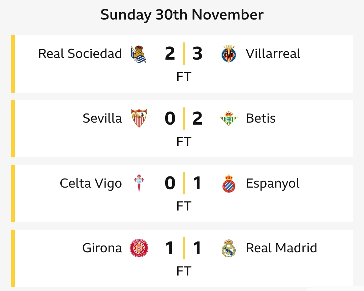Click the Villarreal club crest

pos(229,54)
